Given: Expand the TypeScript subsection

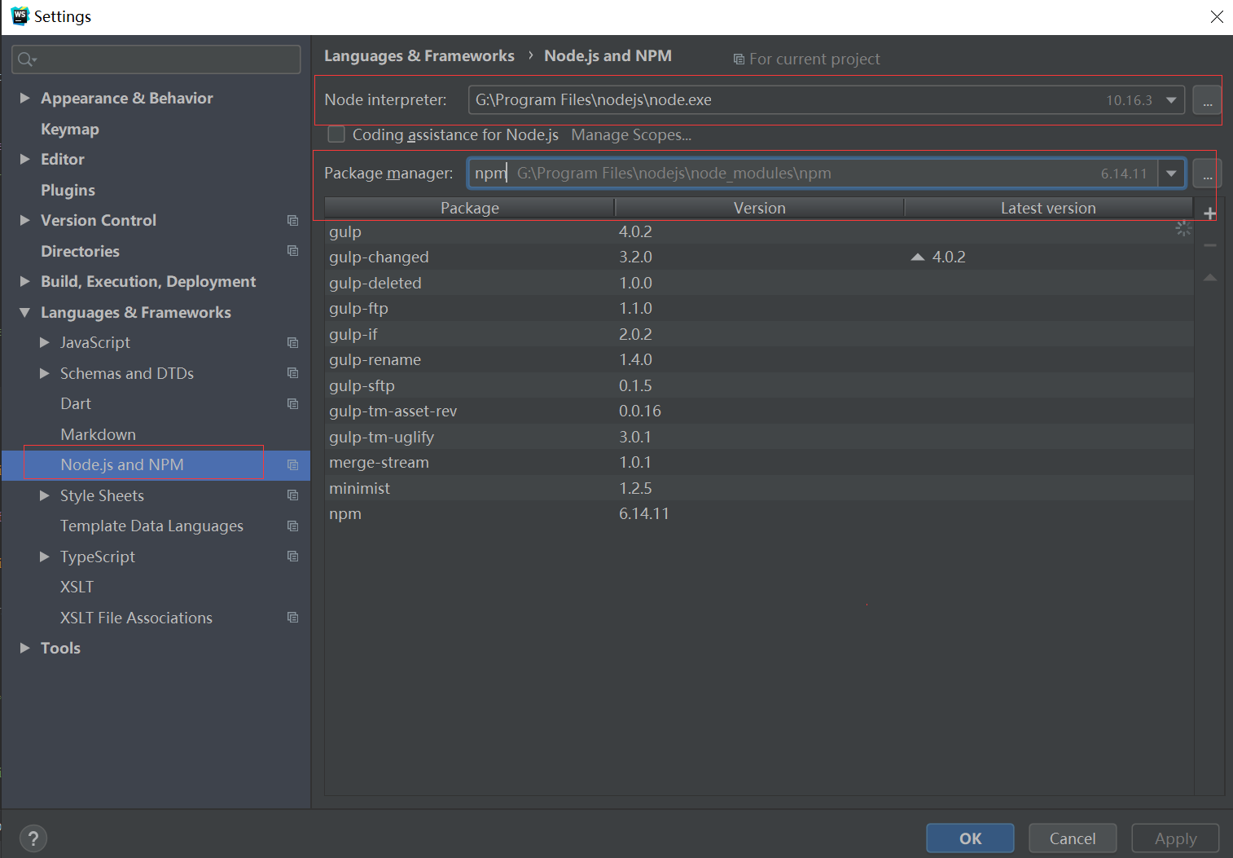Looking at the screenshot, I should tap(45, 557).
